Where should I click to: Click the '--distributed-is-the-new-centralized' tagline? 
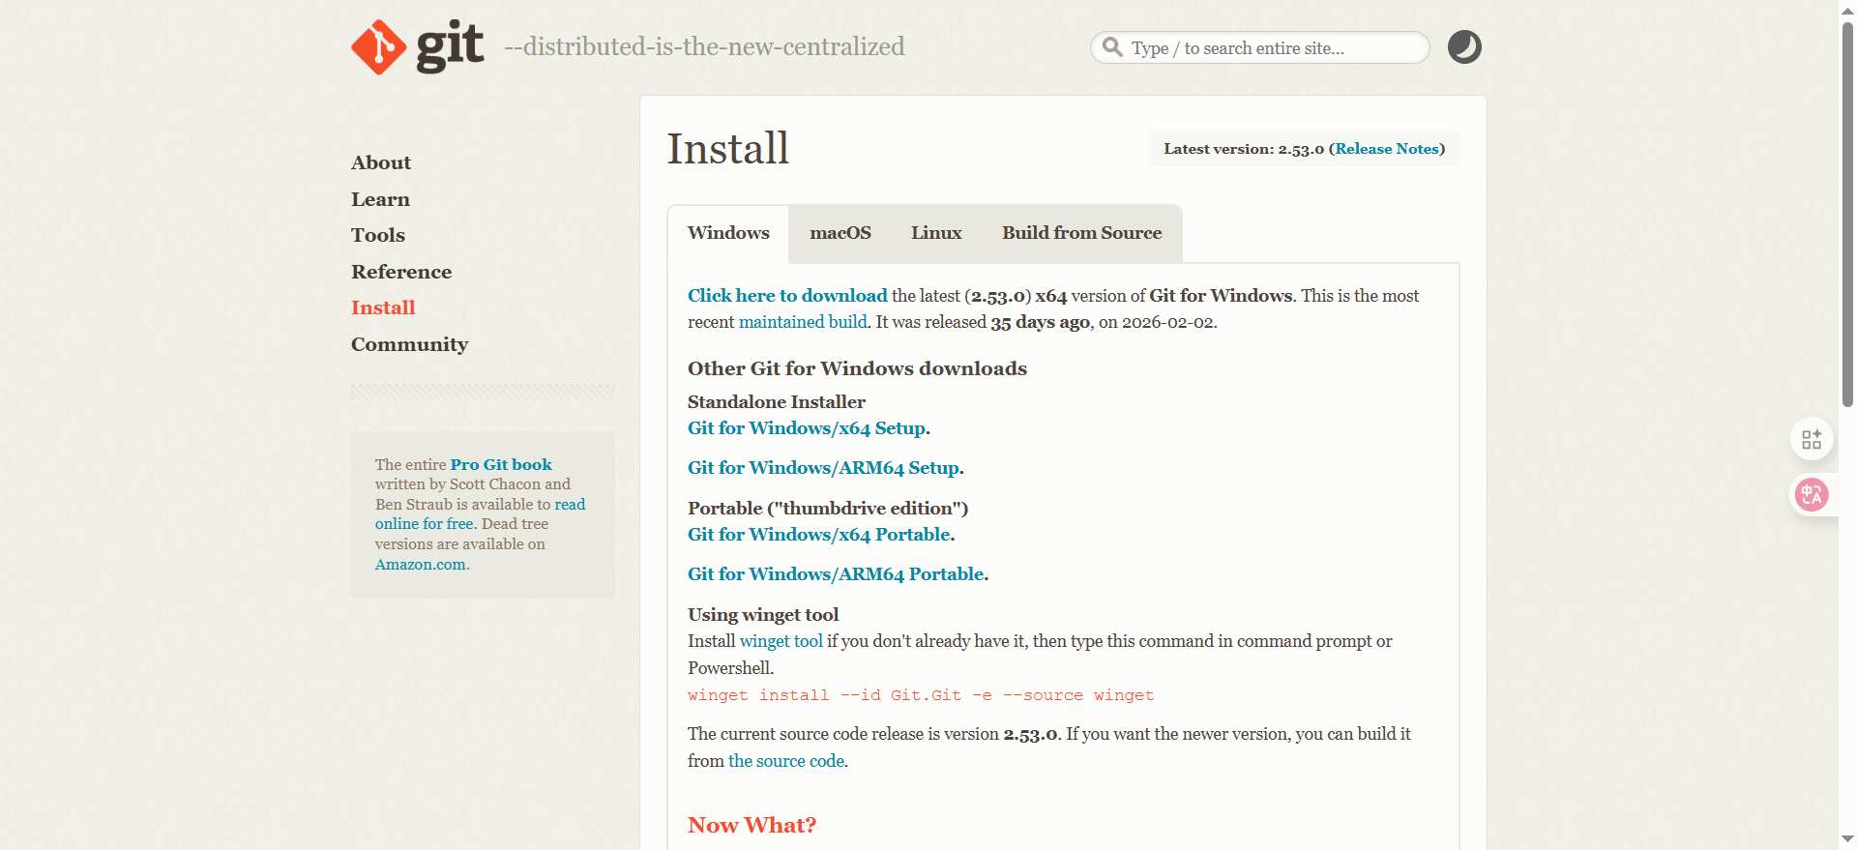pyautogui.click(x=704, y=46)
